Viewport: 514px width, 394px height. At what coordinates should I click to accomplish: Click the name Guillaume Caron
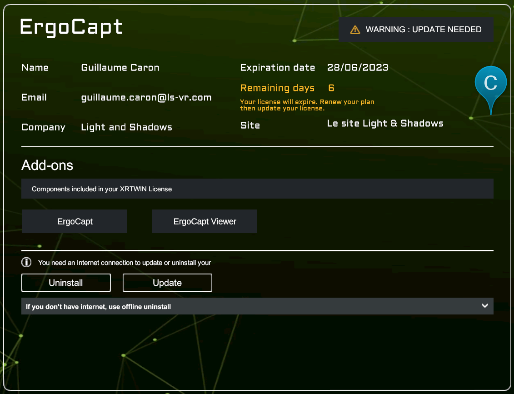(120, 68)
